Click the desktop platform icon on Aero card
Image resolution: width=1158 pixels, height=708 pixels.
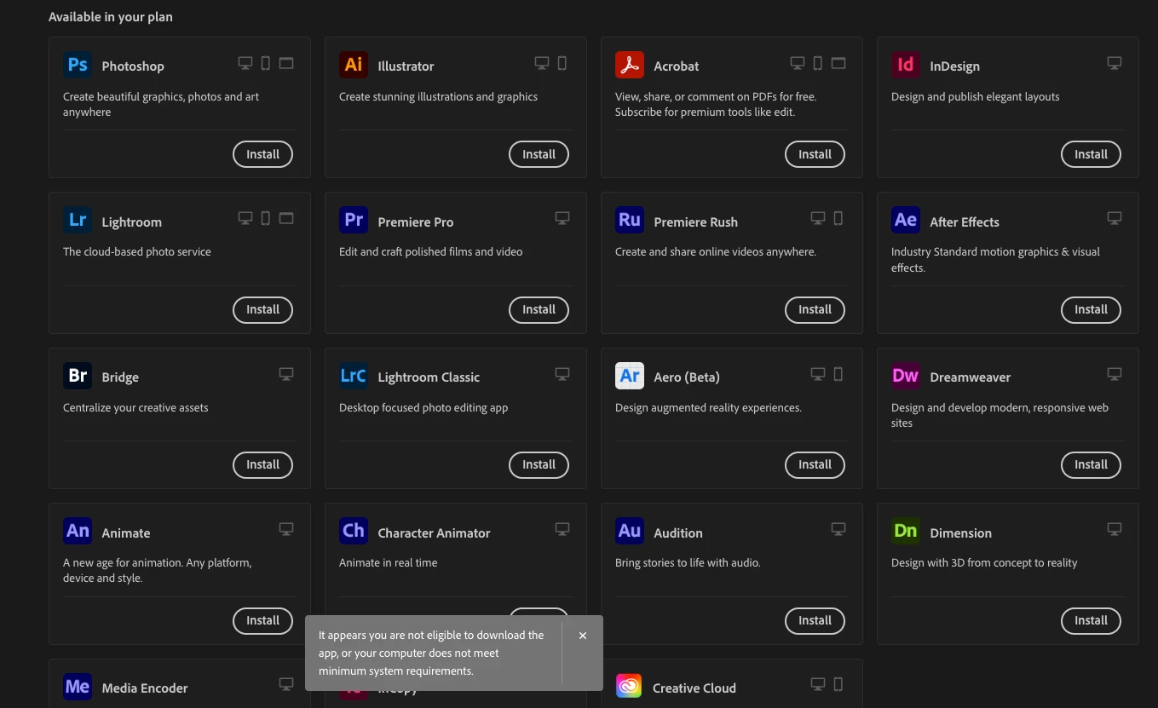click(x=818, y=374)
